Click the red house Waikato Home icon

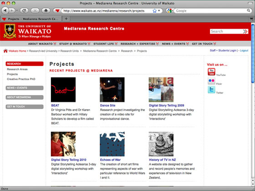[x=5, y=51]
